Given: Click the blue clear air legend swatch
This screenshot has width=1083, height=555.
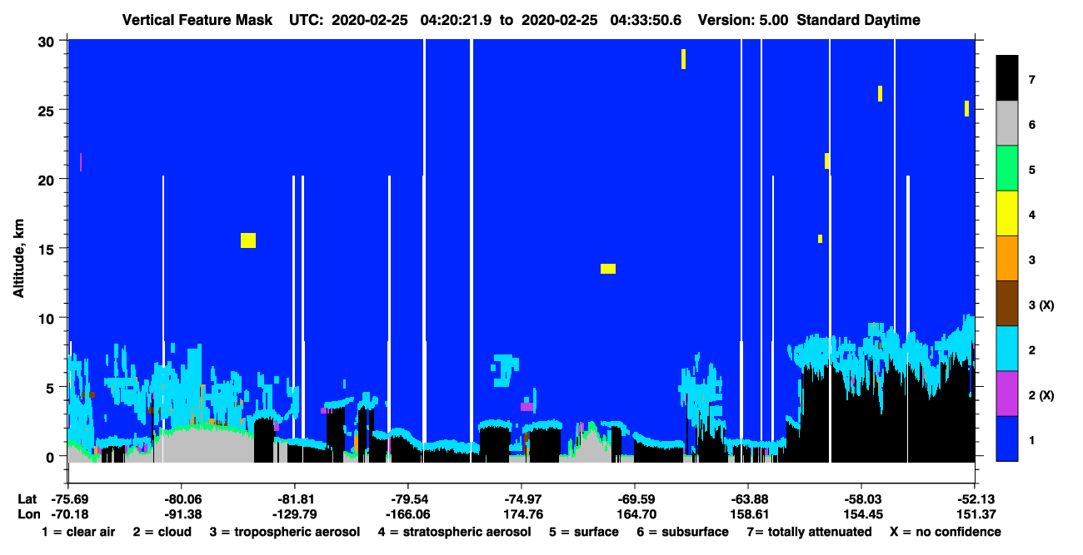Looking at the screenshot, I should pyautogui.click(x=1007, y=439).
